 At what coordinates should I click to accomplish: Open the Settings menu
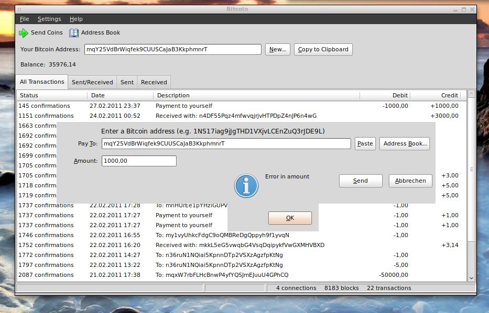49,19
